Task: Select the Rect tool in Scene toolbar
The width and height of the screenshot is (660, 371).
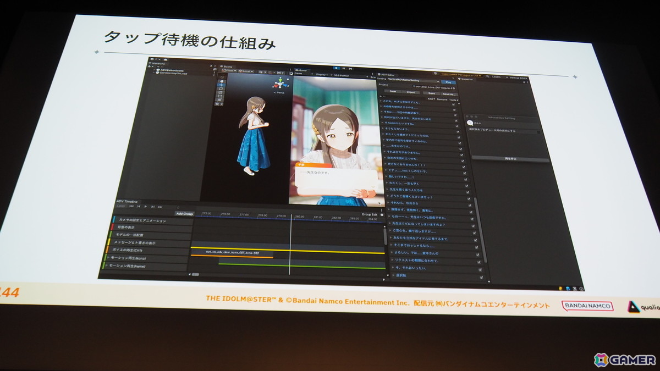Action: click(221, 96)
